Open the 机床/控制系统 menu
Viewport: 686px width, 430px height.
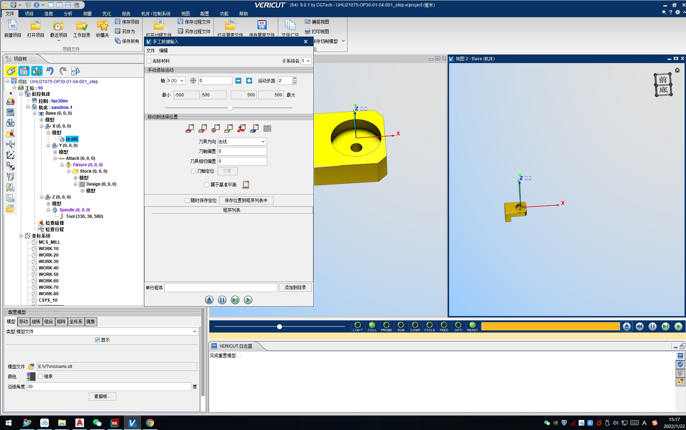[156, 14]
